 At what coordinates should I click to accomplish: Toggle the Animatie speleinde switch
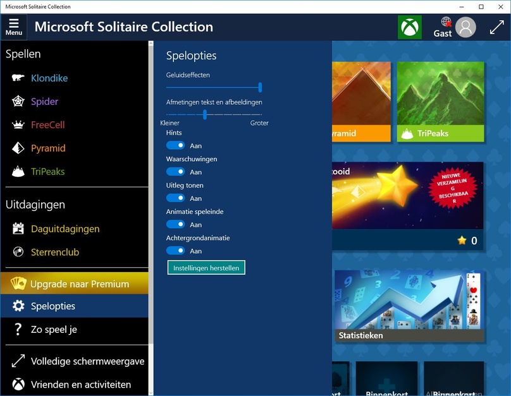point(175,224)
